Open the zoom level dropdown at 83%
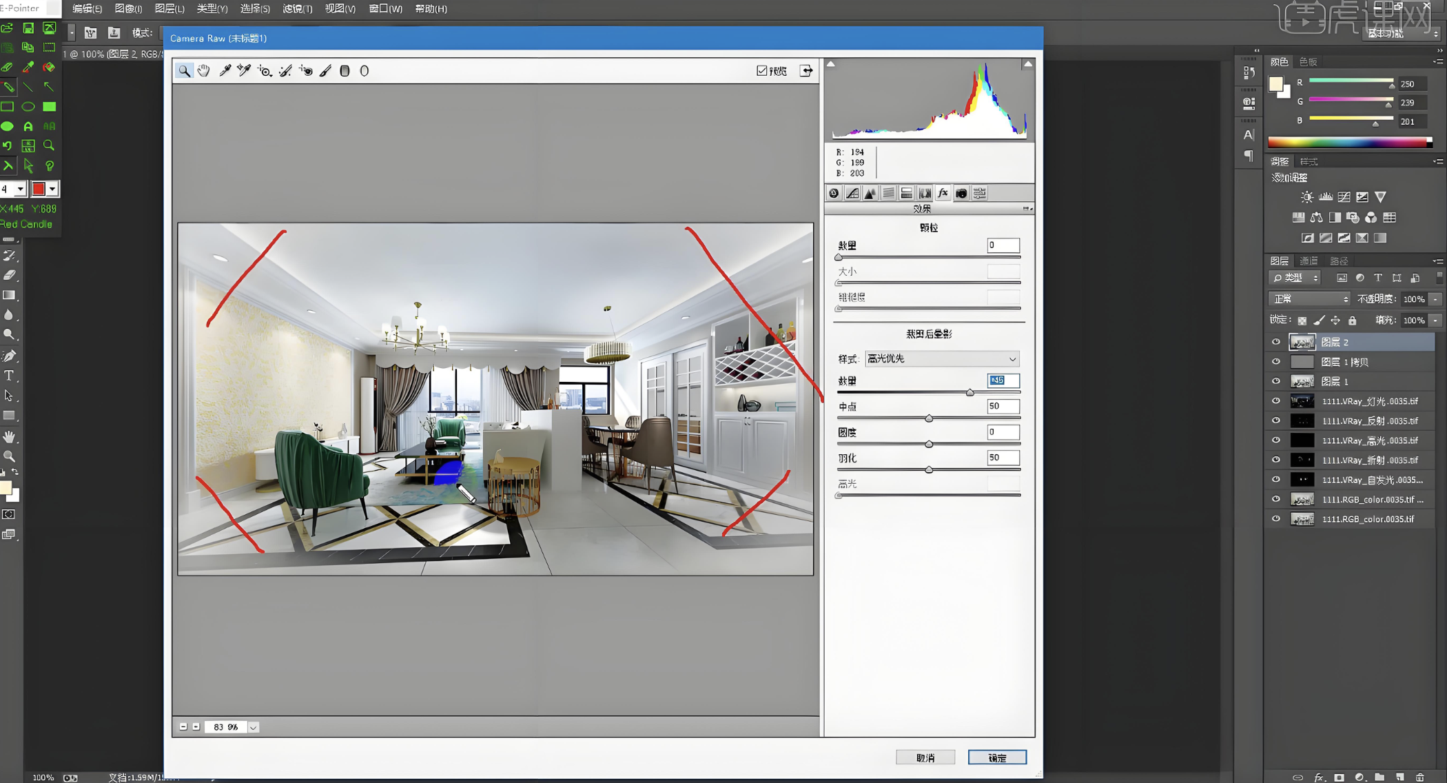 click(254, 727)
